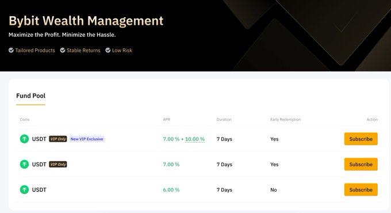Open the Fund Pool tab
Screen dimensions: 391x213
pos(30,96)
